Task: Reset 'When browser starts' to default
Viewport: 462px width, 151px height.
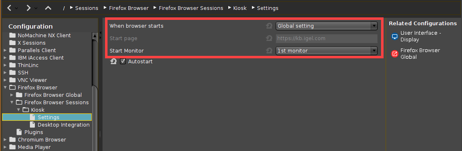Action: click(x=269, y=26)
